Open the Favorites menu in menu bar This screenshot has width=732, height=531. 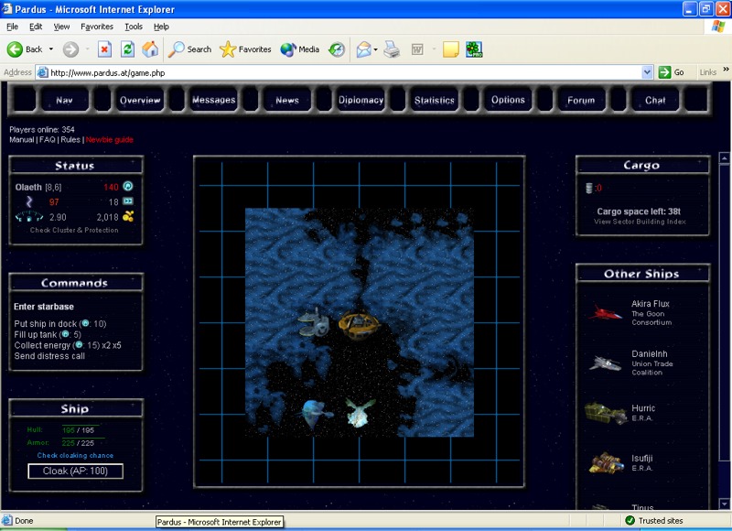97,27
